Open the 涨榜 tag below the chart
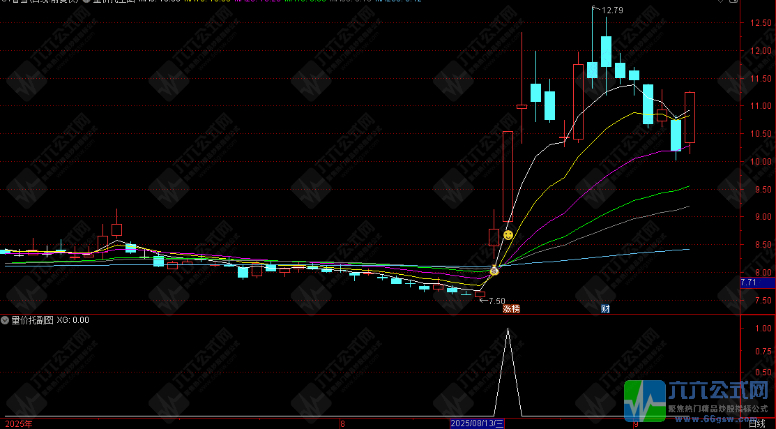The image size is (776, 429). click(x=511, y=308)
